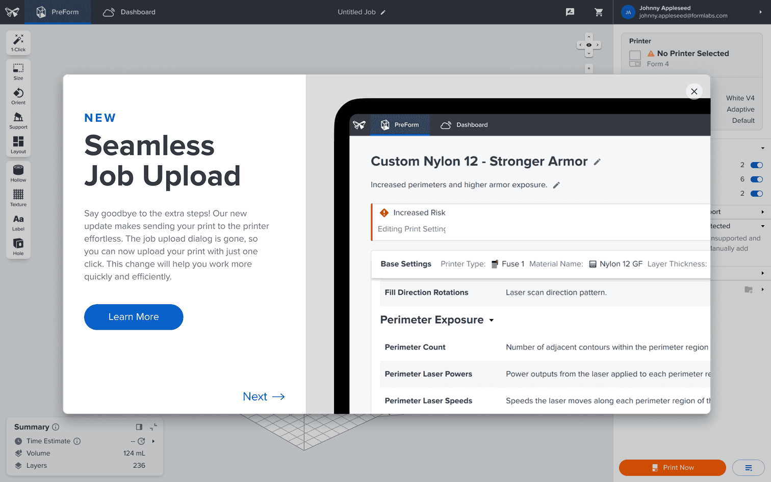The image size is (771, 482).
Task: Click Next in the dialog
Action: [264, 396]
